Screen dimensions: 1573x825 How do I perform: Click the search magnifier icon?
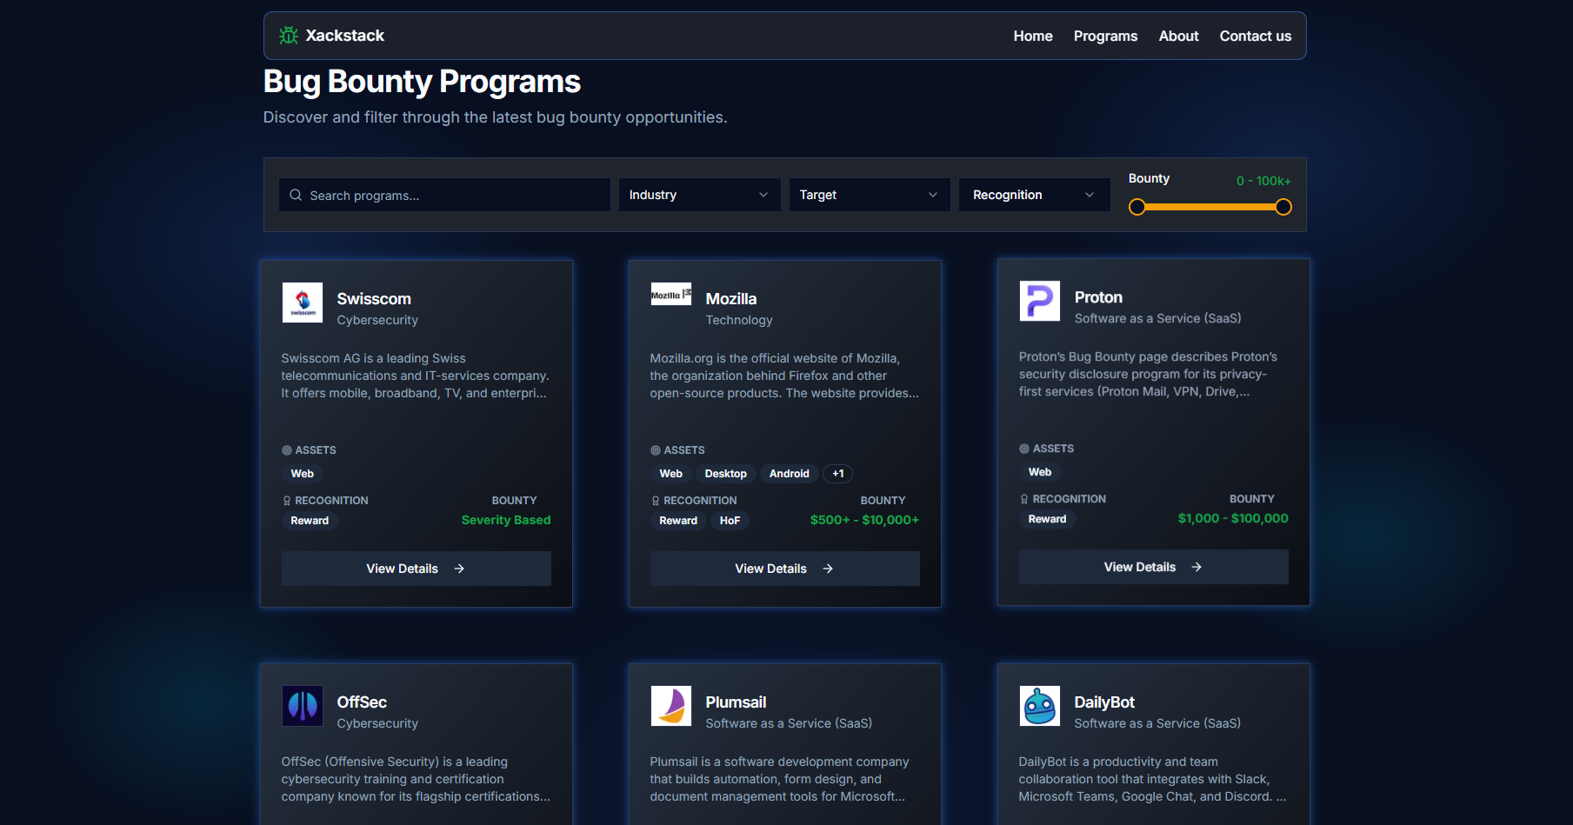pyautogui.click(x=296, y=195)
